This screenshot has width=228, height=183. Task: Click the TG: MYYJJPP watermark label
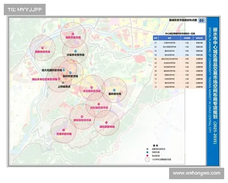tap(24, 9)
